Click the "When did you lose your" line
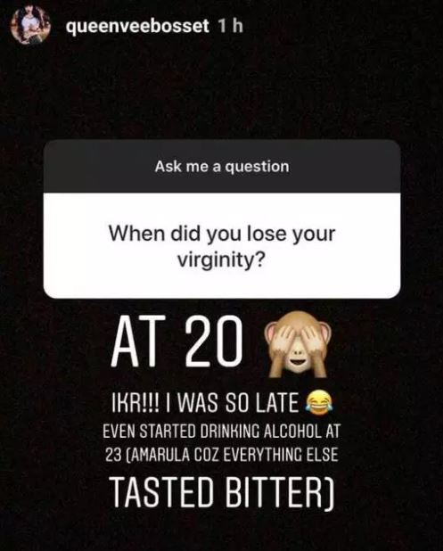This screenshot has width=443, height=551. click(222, 234)
